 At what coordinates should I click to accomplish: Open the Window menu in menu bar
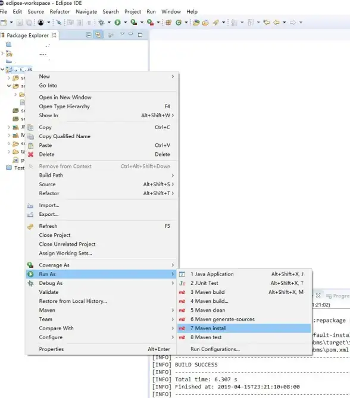[171, 12]
